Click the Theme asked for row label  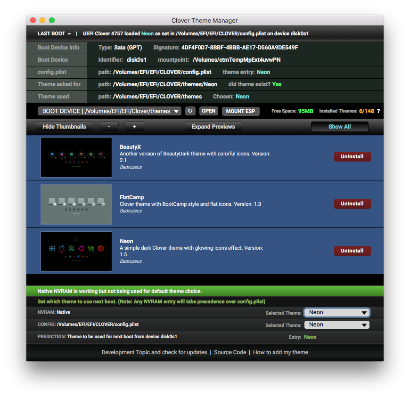pyautogui.click(x=59, y=84)
